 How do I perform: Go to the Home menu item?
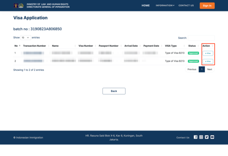point(145,5)
